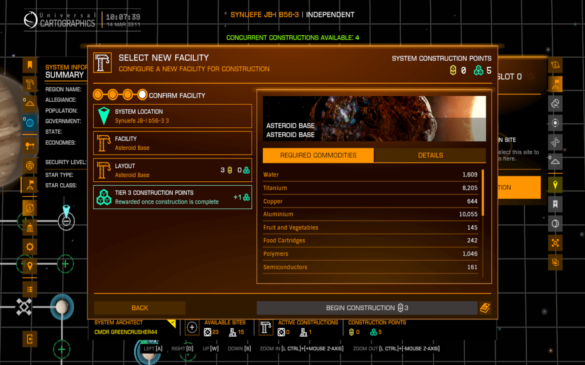Open the DNA helix icon in right sidebar
Screen dimensions: 585x365
click(555, 142)
